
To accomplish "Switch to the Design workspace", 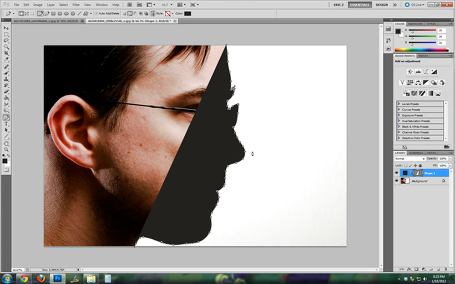I will tap(382, 5).
